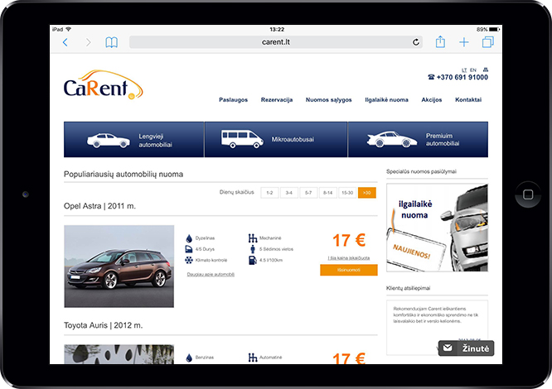This screenshot has height=389, width=552.
Task: Click the Klimato kontrolė snowflake icon
Action: [189, 261]
